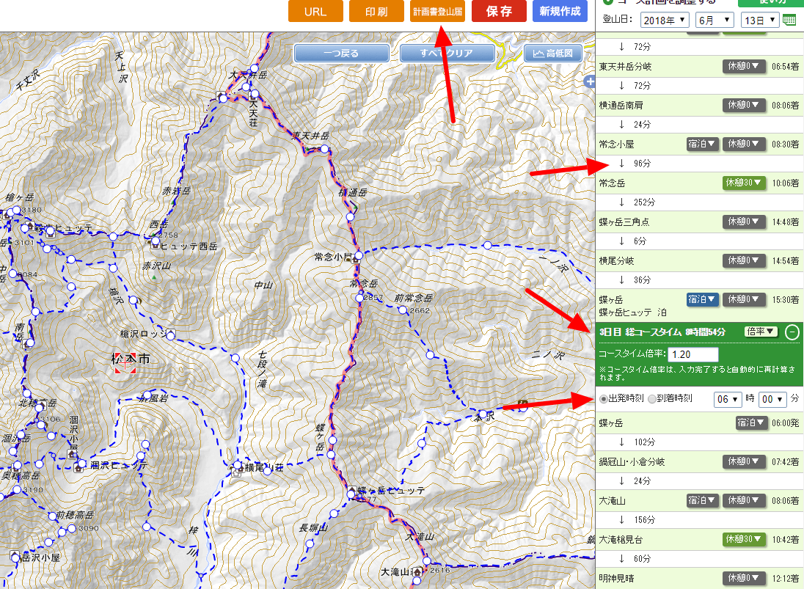Click the 3日目 総コースタイム header text

(662, 332)
